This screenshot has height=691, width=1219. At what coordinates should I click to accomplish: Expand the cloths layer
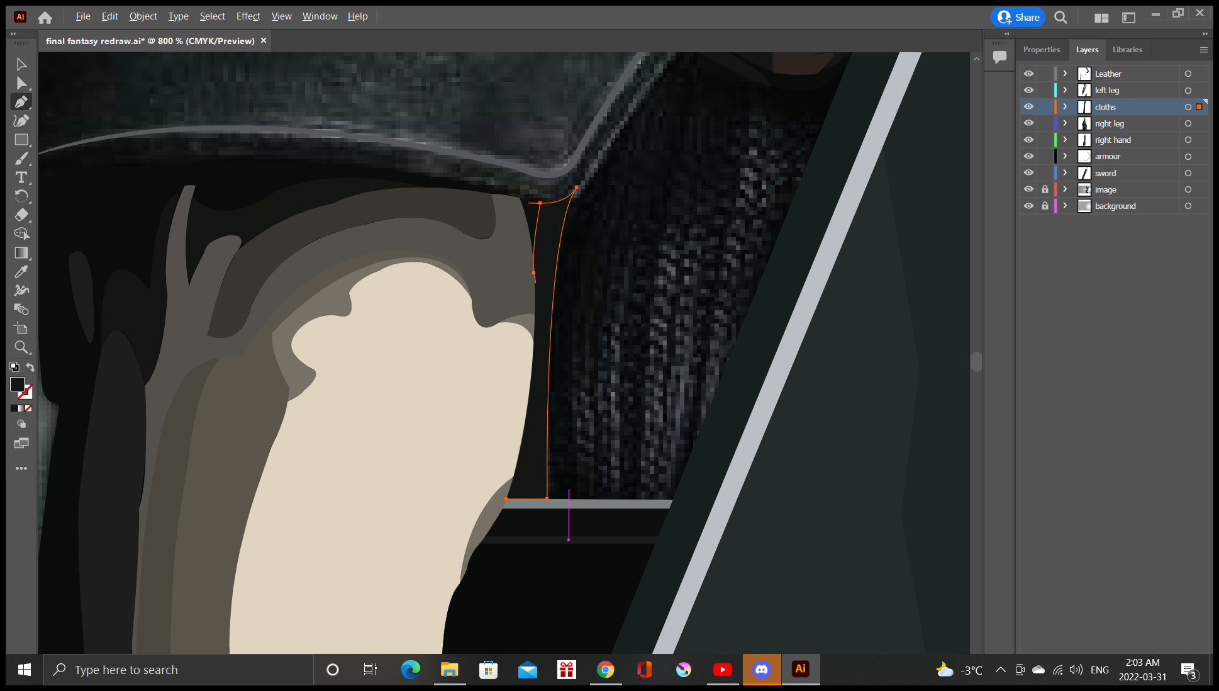click(1064, 106)
